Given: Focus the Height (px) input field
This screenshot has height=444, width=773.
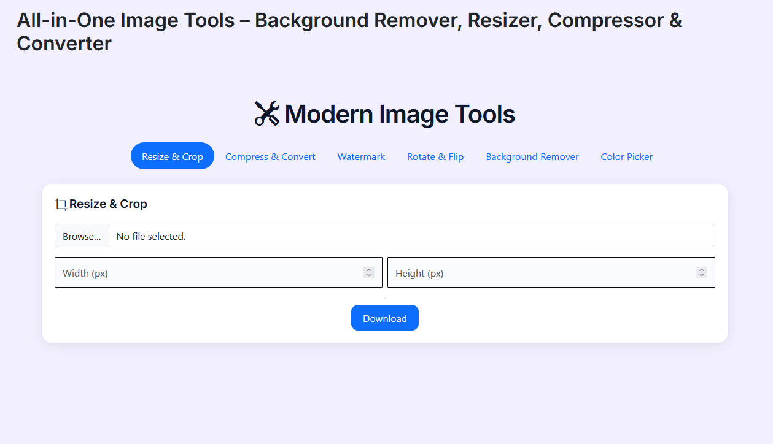Looking at the screenshot, I should (540, 273).
